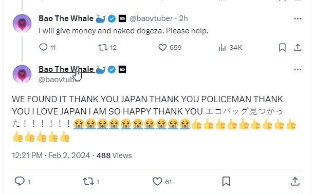Click @baovtuber handle in upper tweet
This screenshot has width=314, height=194.
[151, 18]
